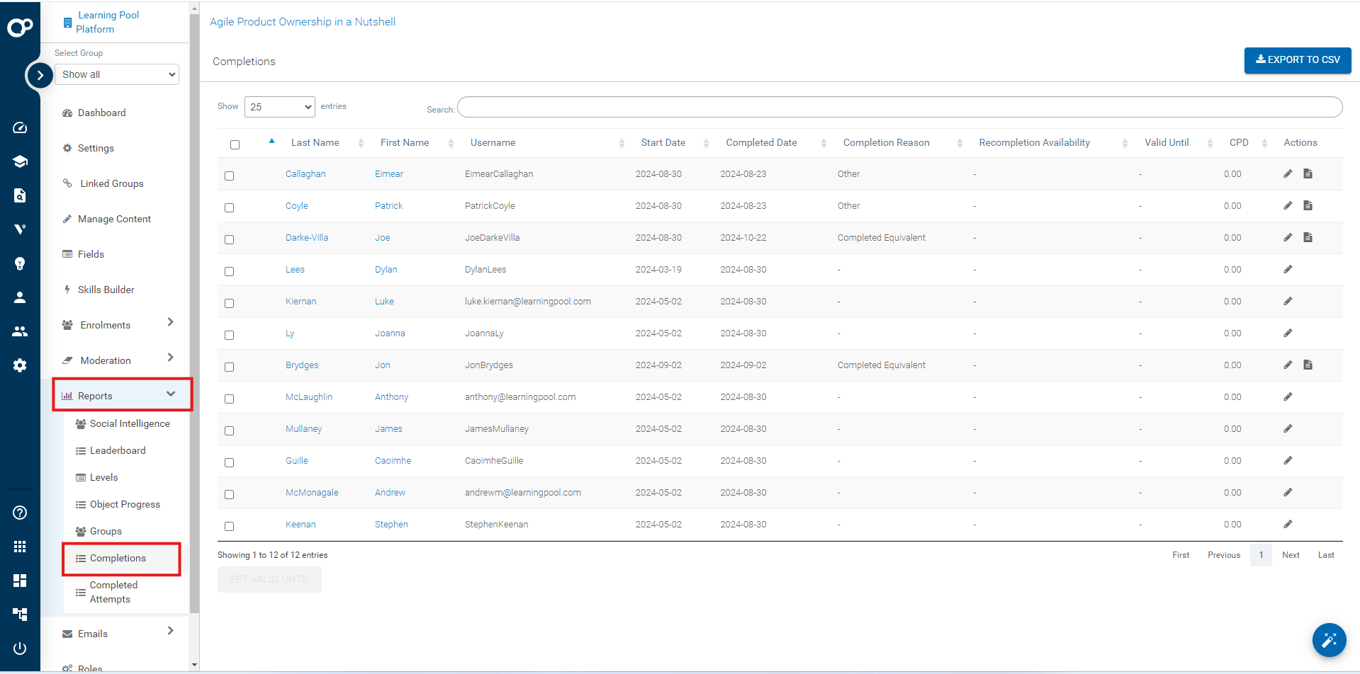Open the McLaughlin last name link
Image resolution: width=1360 pixels, height=674 pixels.
(308, 397)
